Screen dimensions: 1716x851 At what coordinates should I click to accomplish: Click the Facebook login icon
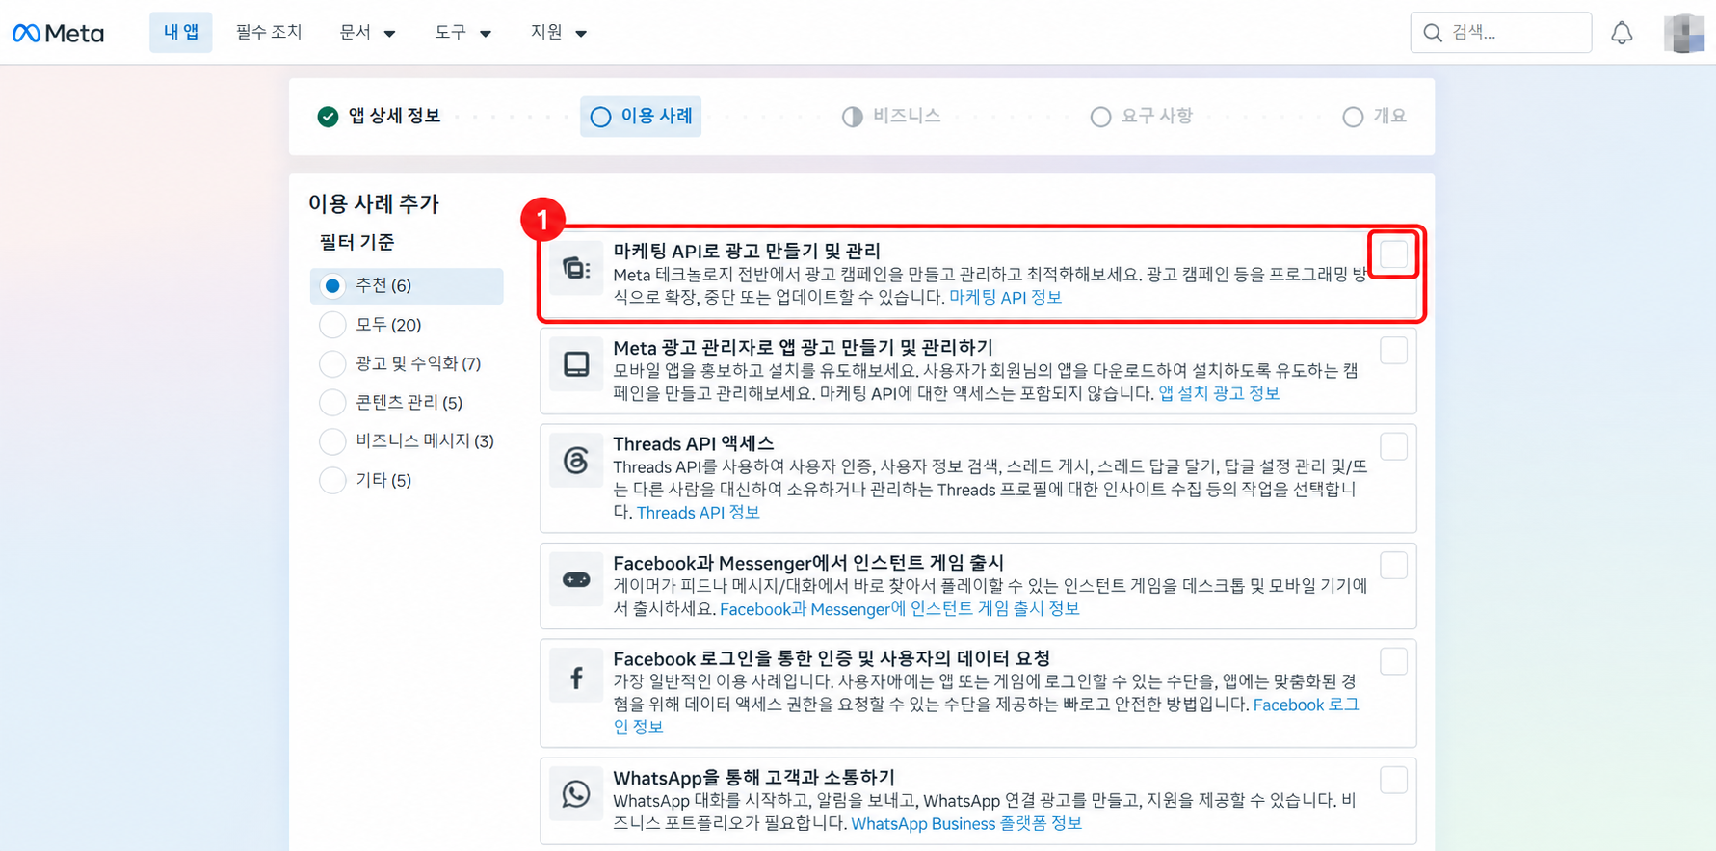576,678
